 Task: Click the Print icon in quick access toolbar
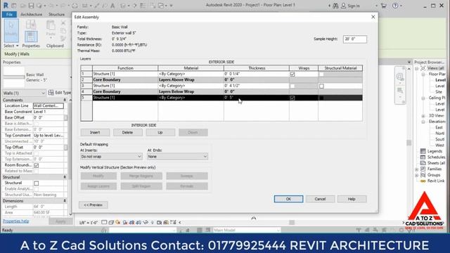tap(75, 6)
